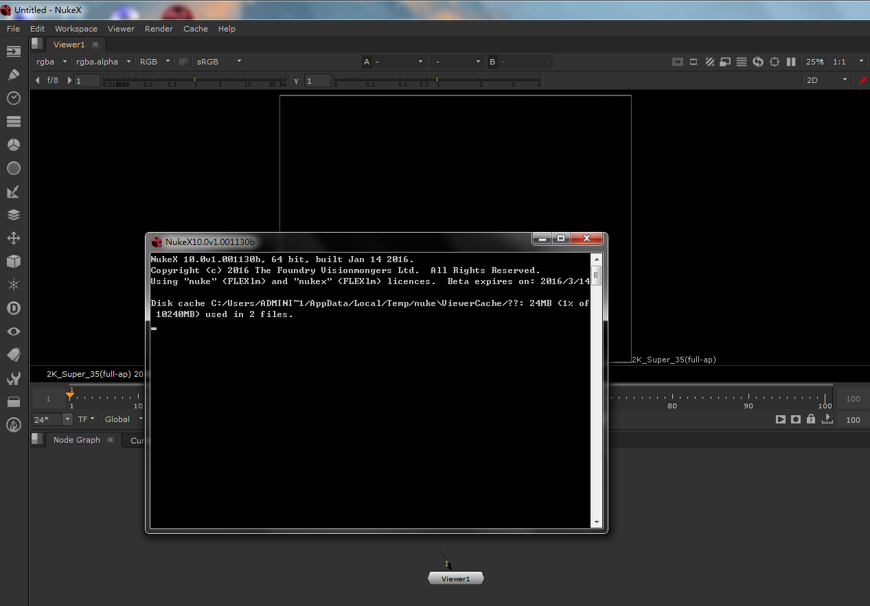Open the Particles nodes menu
Viewport: 870px width, 606px height.
point(14,285)
